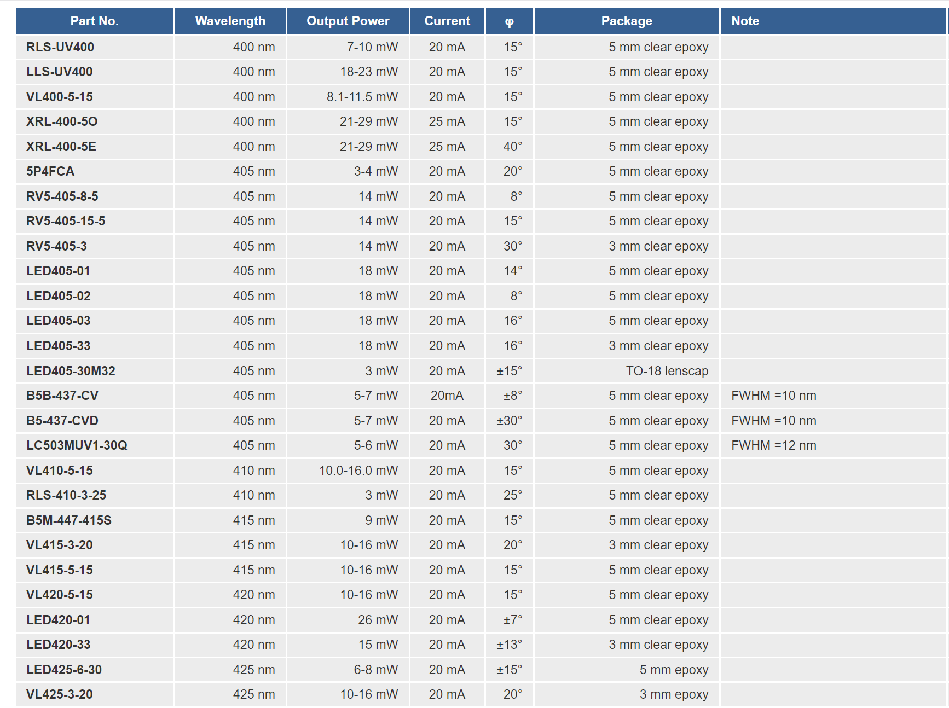Click the Part No. column header
This screenshot has height=708, width=949.
tap(94, 21)
